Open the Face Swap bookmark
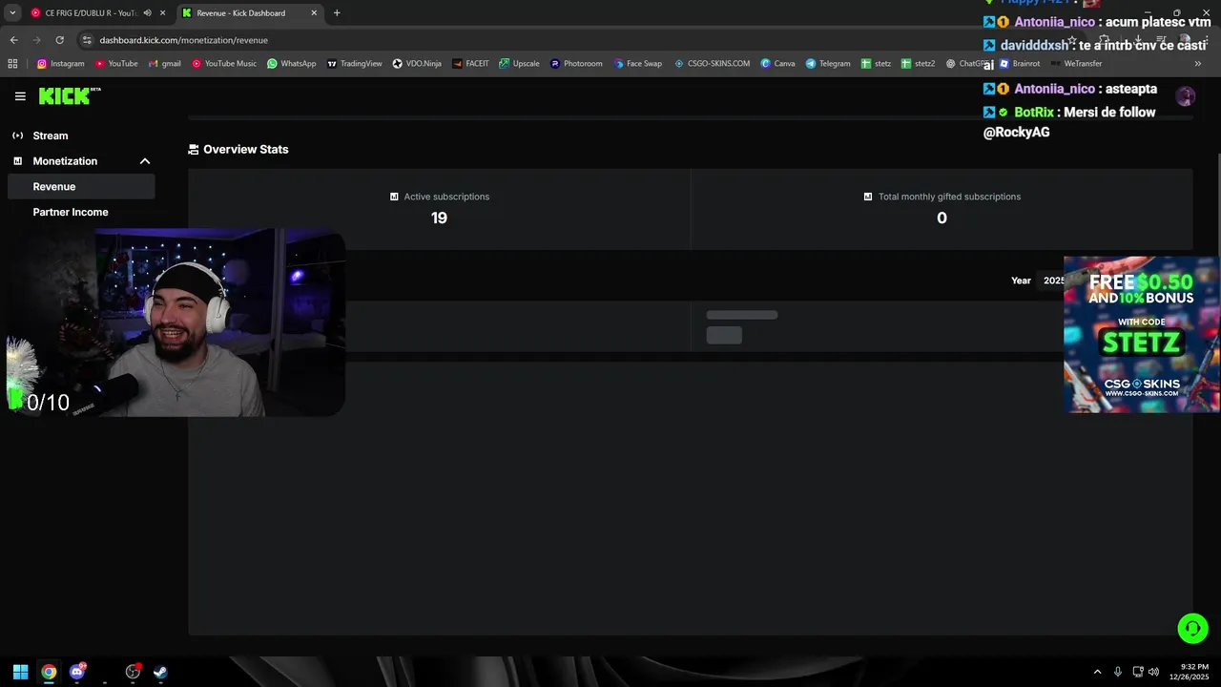This screenshot has width=1221, height=687. coord(637,64)
